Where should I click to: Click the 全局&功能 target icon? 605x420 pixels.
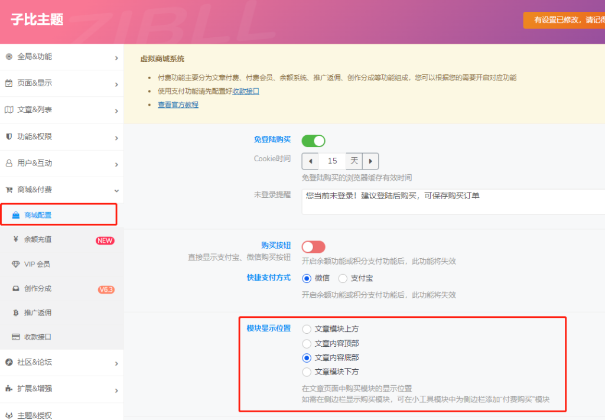coord(9,57)
